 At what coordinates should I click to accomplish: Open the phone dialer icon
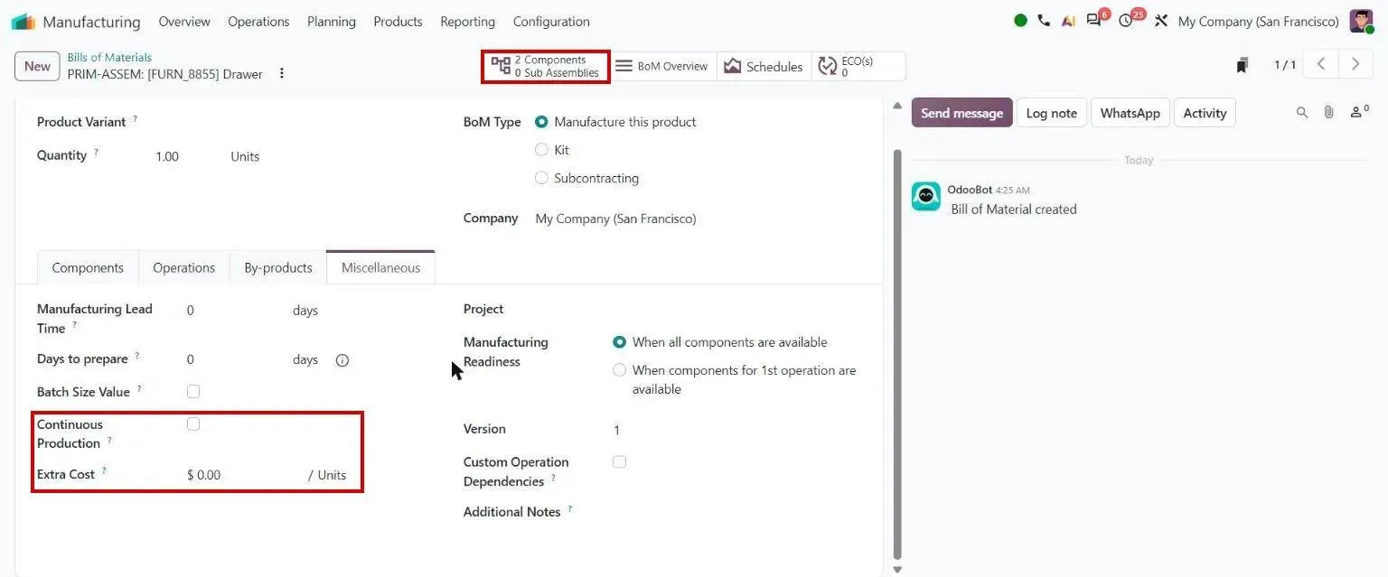pyautogui.click(x=1044, y=20)
